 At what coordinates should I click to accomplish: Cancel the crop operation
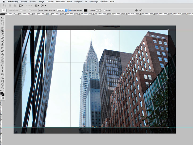click(x=136, y=10)
